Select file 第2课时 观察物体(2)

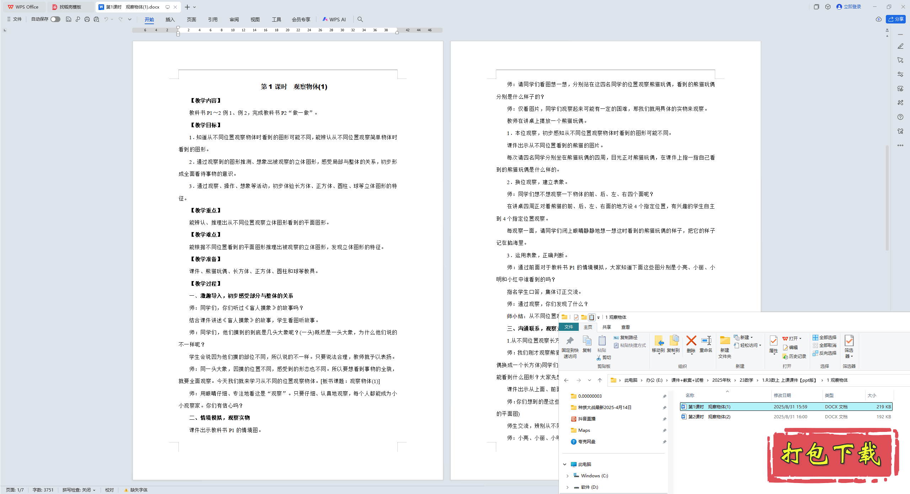point(709,417)
